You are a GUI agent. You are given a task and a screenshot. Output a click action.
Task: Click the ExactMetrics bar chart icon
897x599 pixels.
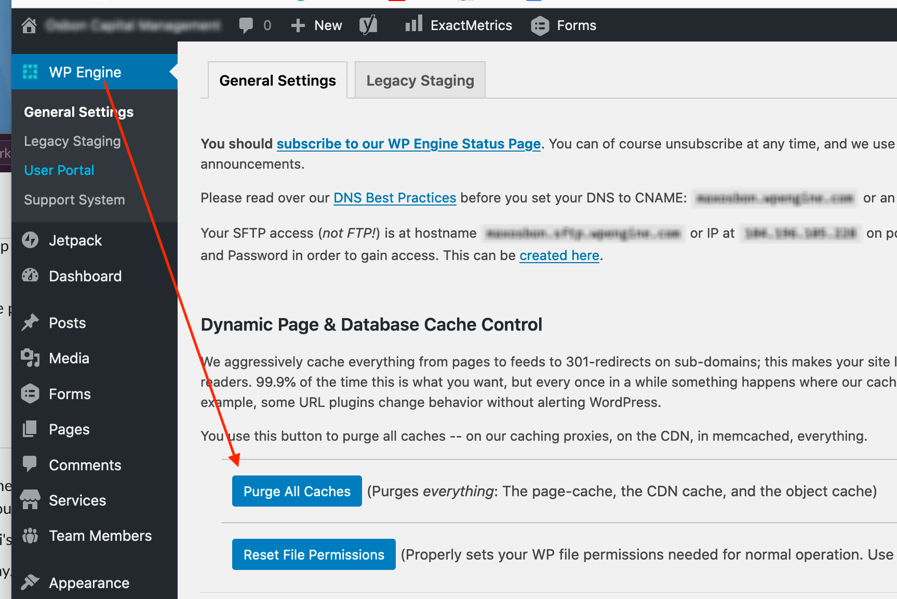pyautogui.click(x=414, y=24)
